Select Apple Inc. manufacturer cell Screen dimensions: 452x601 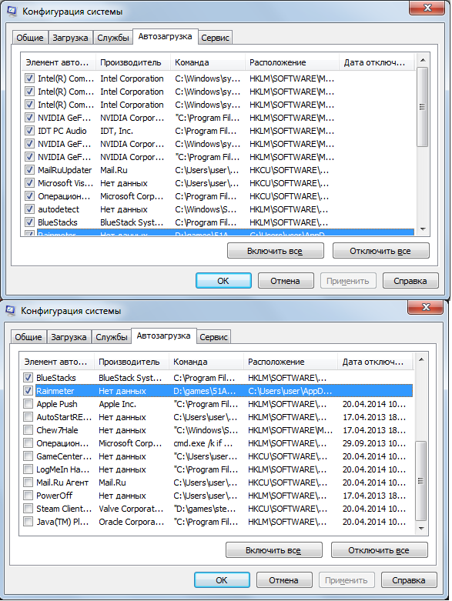pyautogui.click(x=117, y=404)
